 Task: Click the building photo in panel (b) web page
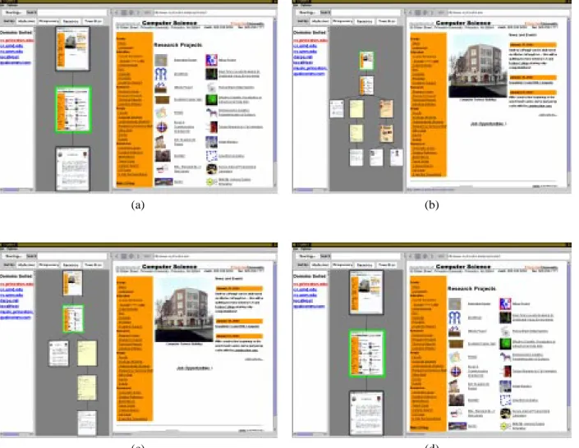coord(477,66)
